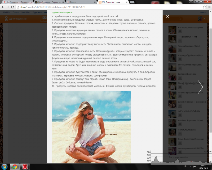Viewport: 212px width, 170px height.
Task: Click the page vertical scrollbar
Action: pyautogui.click(x=211, y=80)
